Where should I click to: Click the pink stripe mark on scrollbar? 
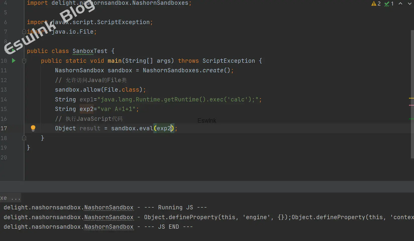click(x=411, y=105)
